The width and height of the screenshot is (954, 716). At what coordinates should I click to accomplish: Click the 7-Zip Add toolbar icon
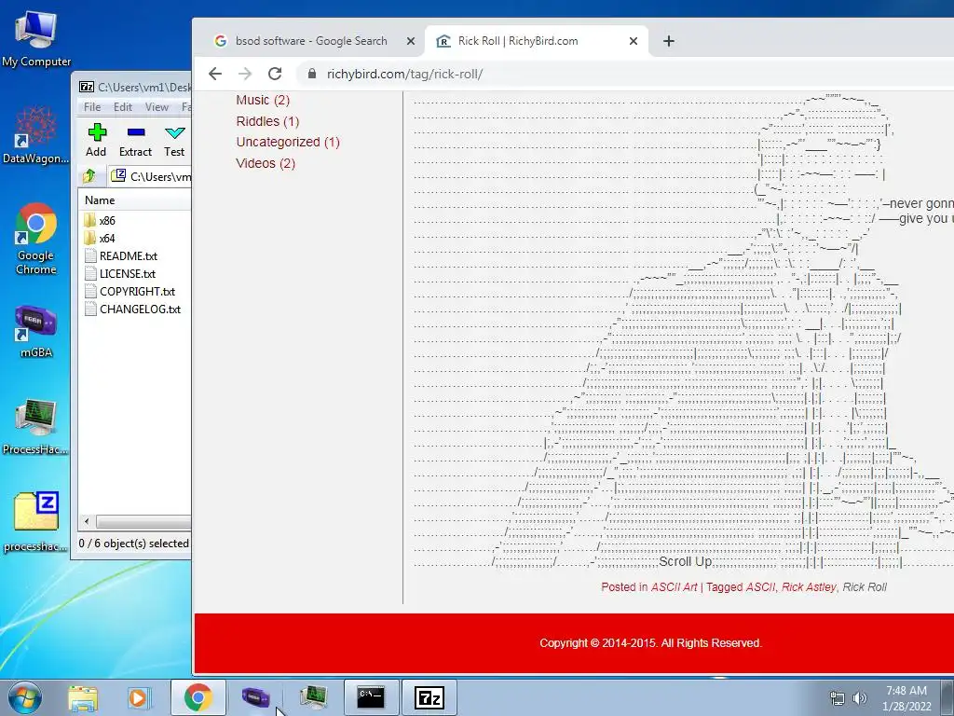(96, 140)
